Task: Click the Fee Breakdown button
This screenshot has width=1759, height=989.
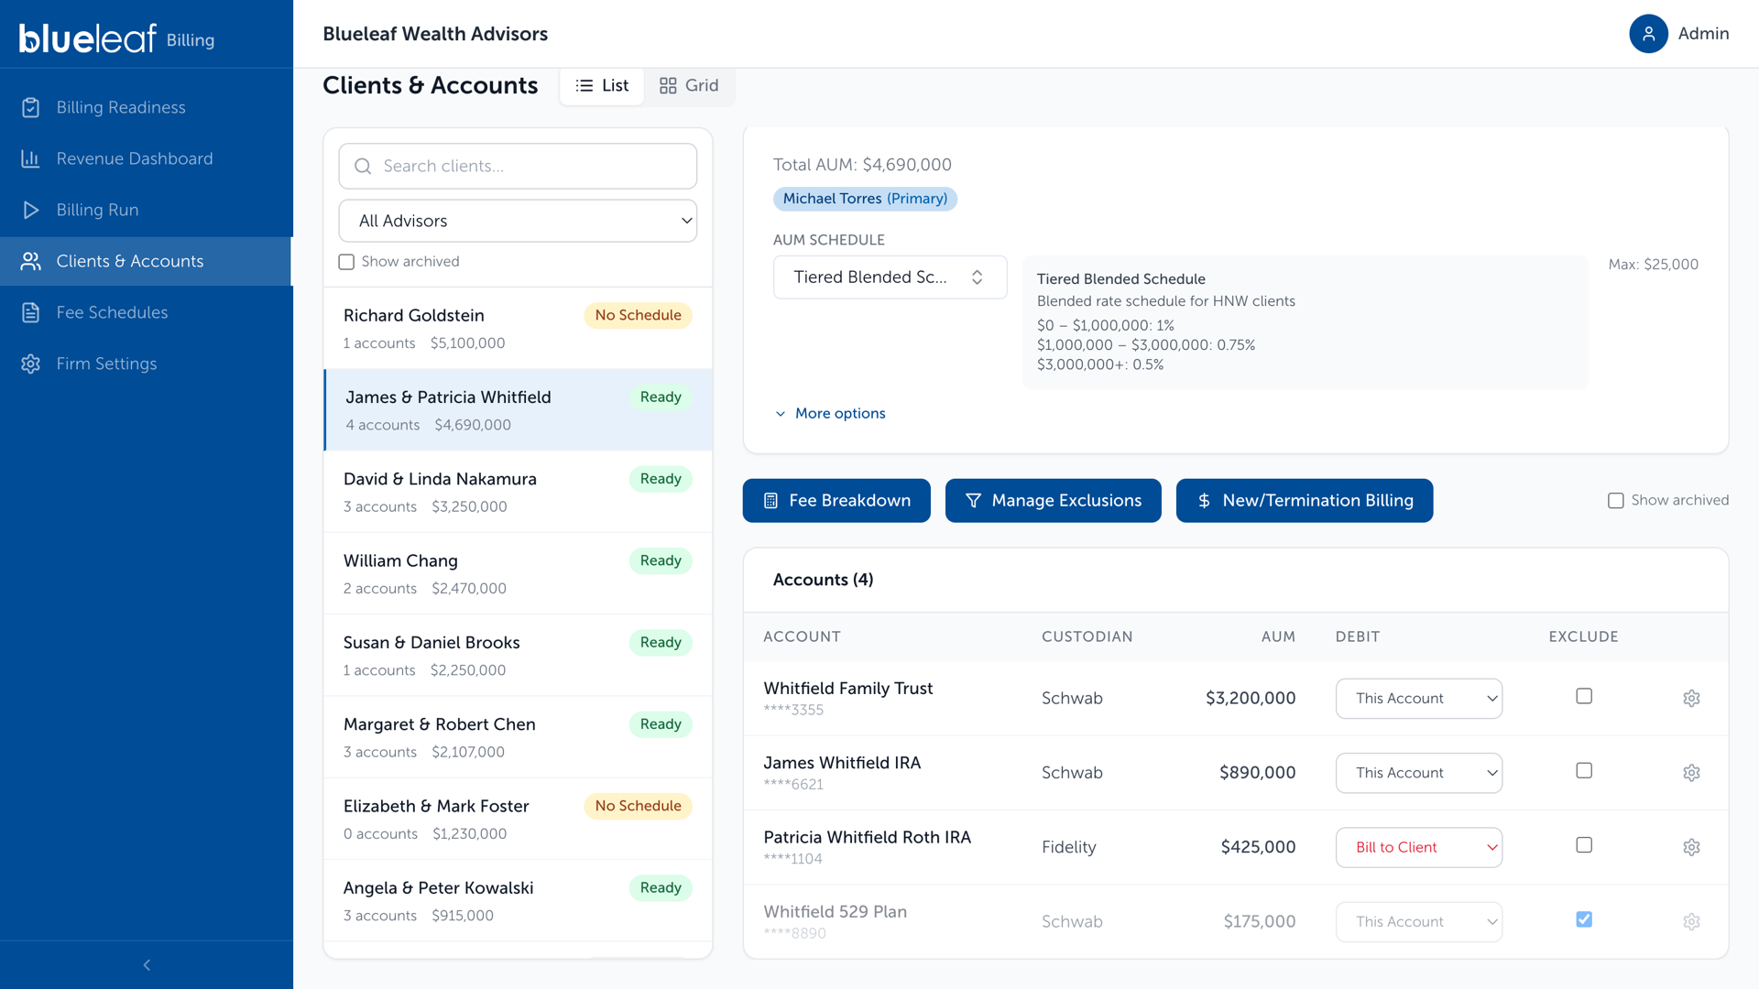Action: pyautogui.click(x=836, y=501)
